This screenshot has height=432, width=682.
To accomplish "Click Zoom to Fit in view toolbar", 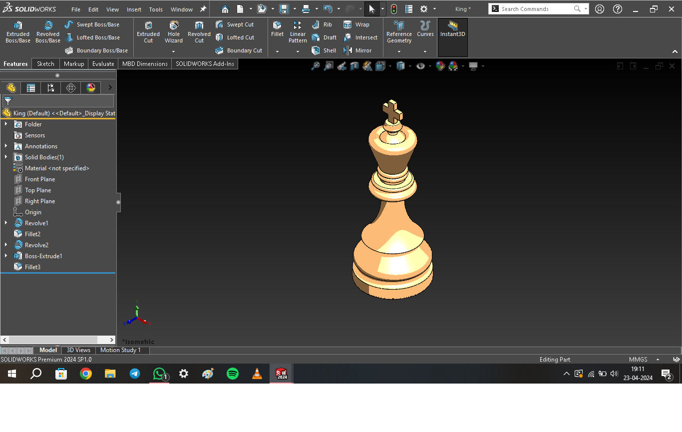I will point(316,66).
